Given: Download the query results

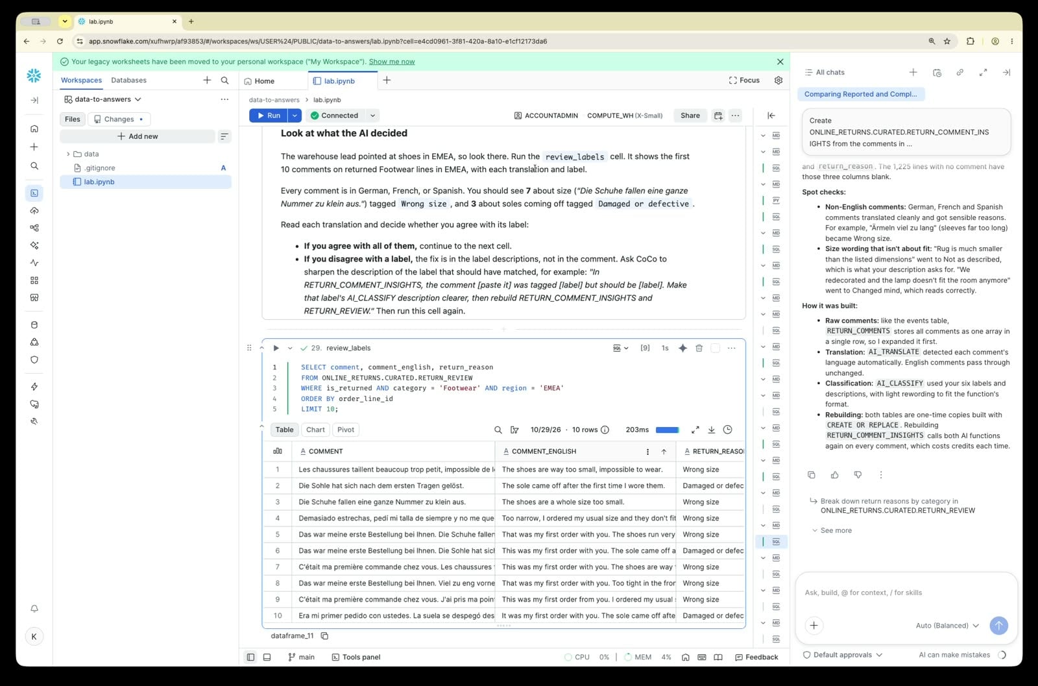Looking at the screenshot, I should click(x=711, y=430).
